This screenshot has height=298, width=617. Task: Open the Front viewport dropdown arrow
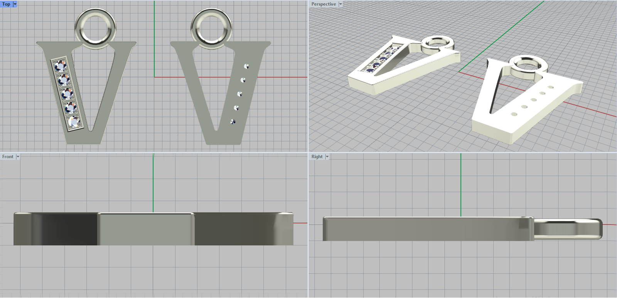(x=18, y=157)
